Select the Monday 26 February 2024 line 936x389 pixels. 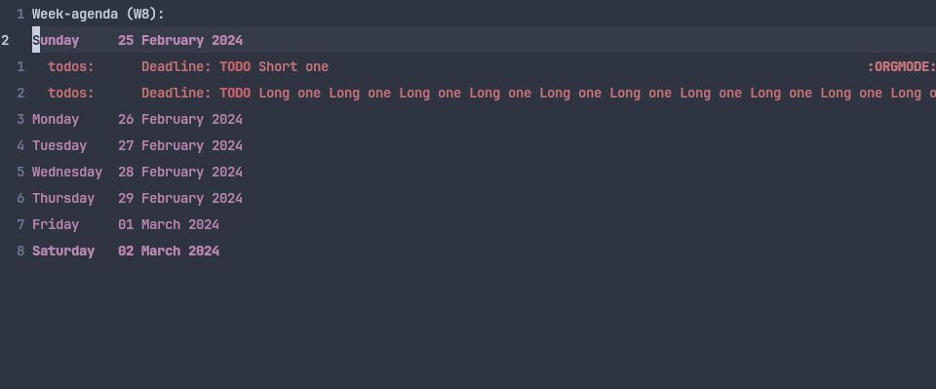coord(137,119)
